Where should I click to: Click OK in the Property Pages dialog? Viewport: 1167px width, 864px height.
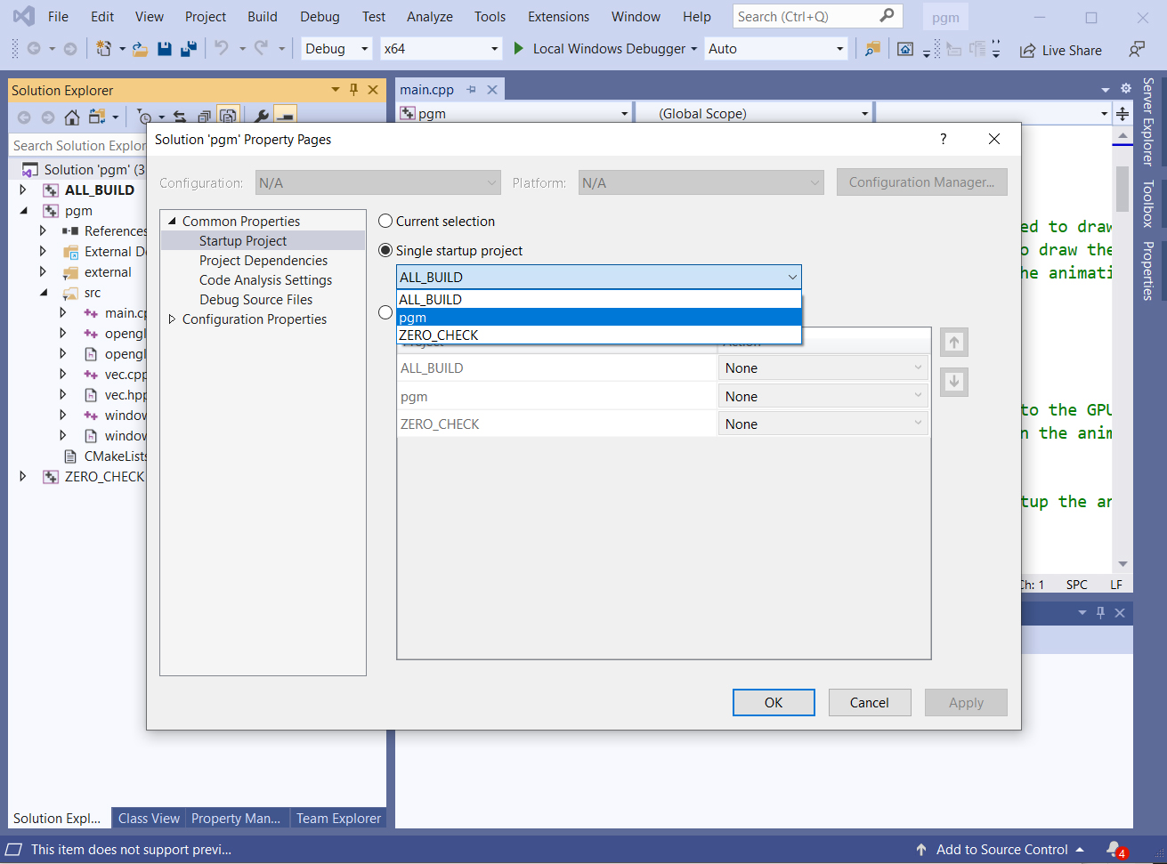point(774,703)
